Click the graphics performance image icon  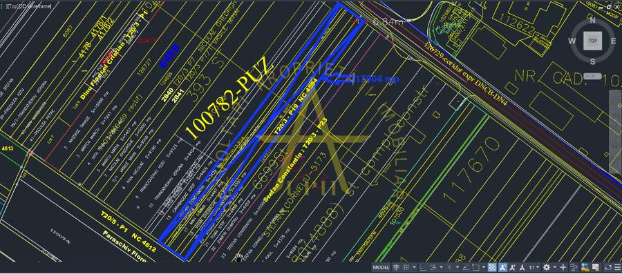[596, 267]
